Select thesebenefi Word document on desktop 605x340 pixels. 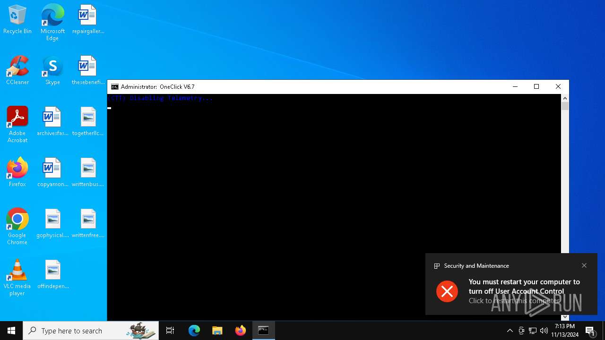click(x=88, y=71)
